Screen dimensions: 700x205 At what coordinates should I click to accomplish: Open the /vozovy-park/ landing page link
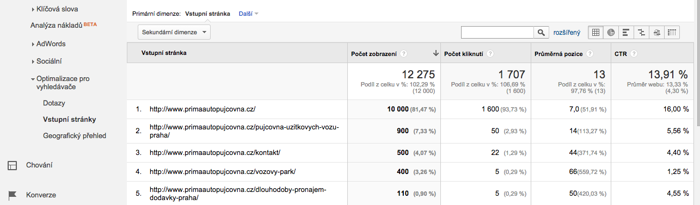223,172
